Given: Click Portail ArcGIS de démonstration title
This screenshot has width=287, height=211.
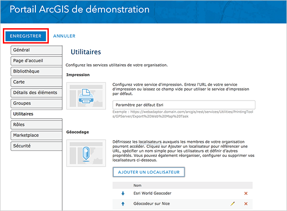Looking at the screenshot, I should click(79, 9).
